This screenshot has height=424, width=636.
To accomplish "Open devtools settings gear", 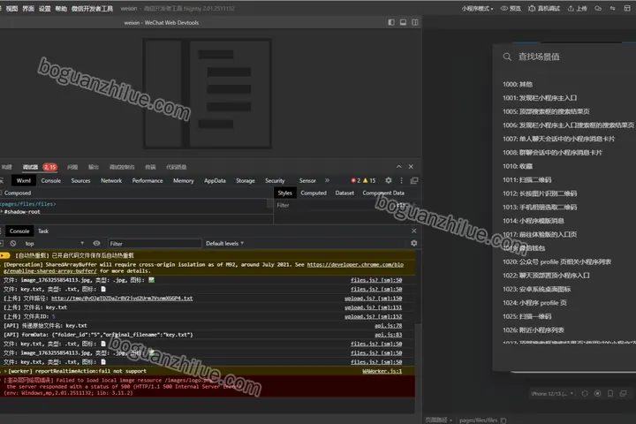I will [389, 180].
